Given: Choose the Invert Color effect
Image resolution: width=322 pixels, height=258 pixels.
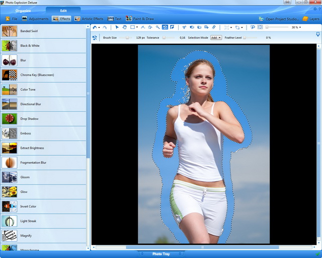Looking at the screenshot, I should [x=43, y=207].
